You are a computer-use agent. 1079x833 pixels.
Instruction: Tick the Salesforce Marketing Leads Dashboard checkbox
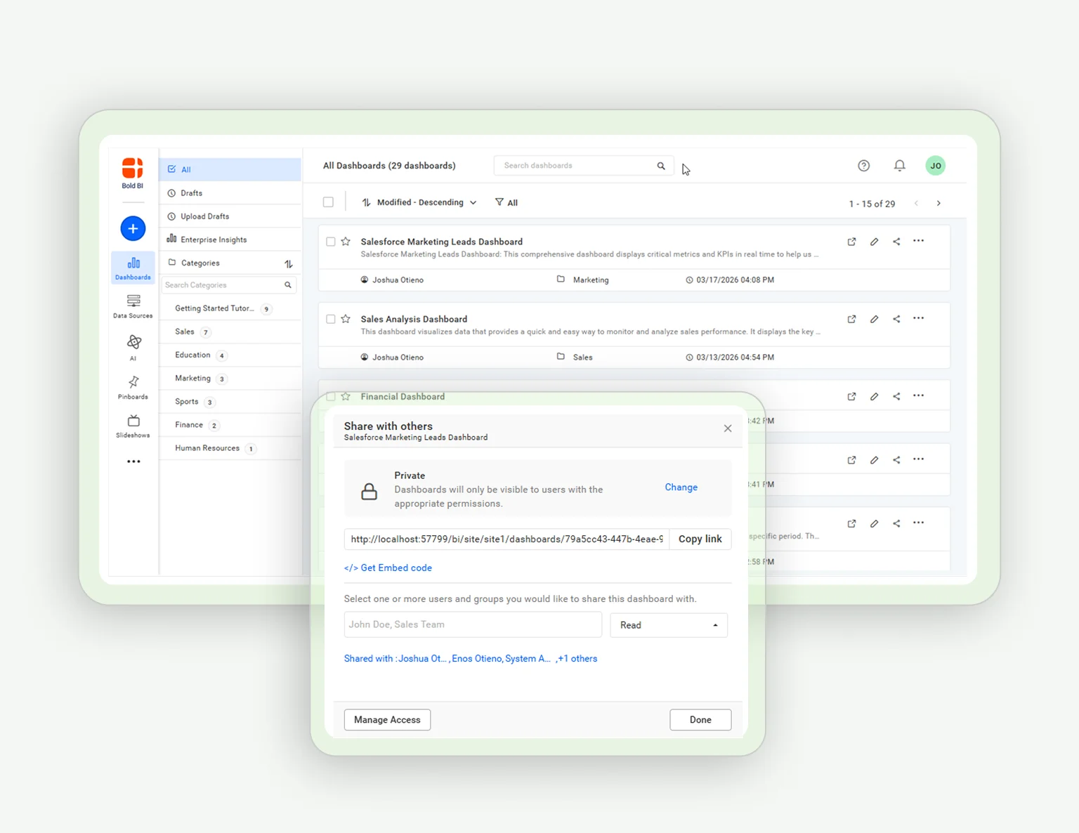point(331,242)
